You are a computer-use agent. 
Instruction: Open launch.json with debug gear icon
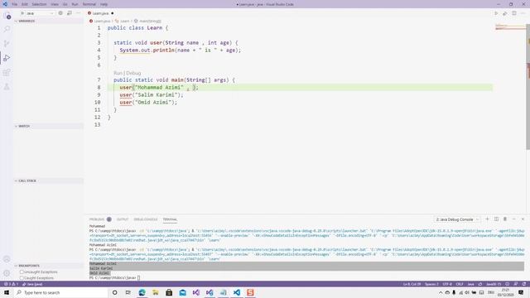60,13
